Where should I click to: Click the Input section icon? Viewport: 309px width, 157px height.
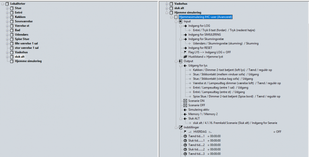181,22
